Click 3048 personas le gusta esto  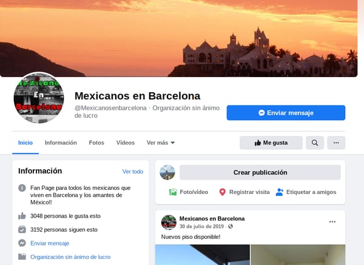coord(66,216)
